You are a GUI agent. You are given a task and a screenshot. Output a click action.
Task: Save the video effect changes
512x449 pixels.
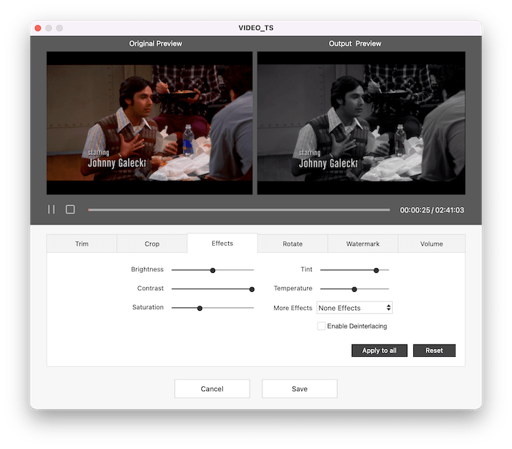299,388
